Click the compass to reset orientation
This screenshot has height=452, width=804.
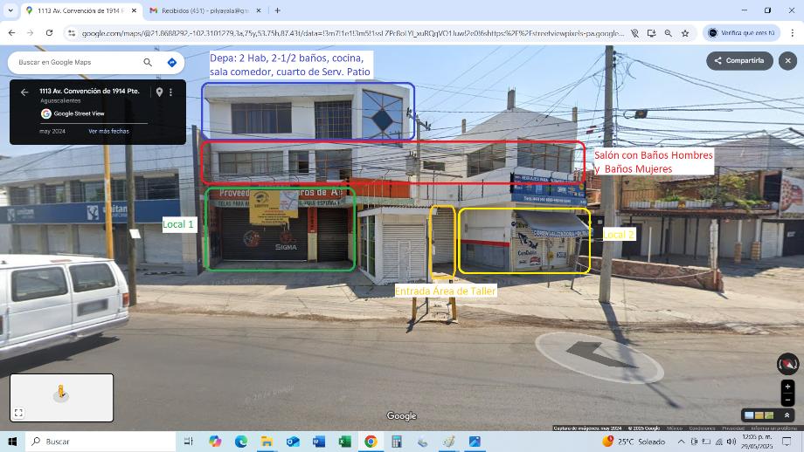point(787,364)
